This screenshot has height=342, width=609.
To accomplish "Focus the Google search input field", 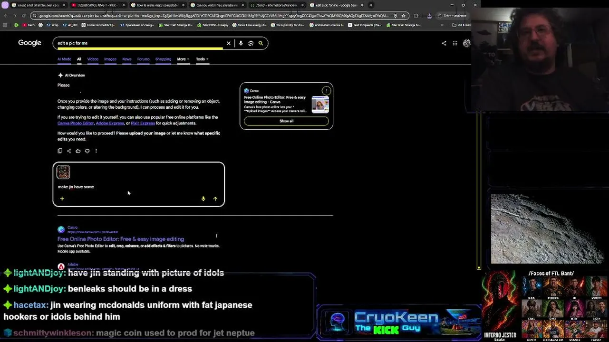I will [x=140, y=43].
